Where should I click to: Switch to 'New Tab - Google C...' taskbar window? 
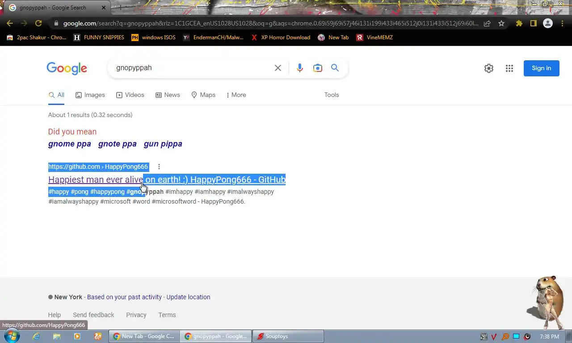pyautogui.click(x=144, y=336)
